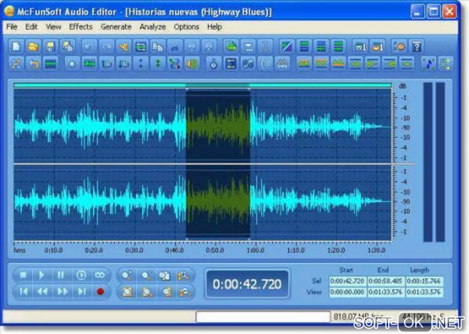The height and width of the screenshot is (334, 469).
Task: Click the blue scissors toolbar icon
Action: coord(175,46)
